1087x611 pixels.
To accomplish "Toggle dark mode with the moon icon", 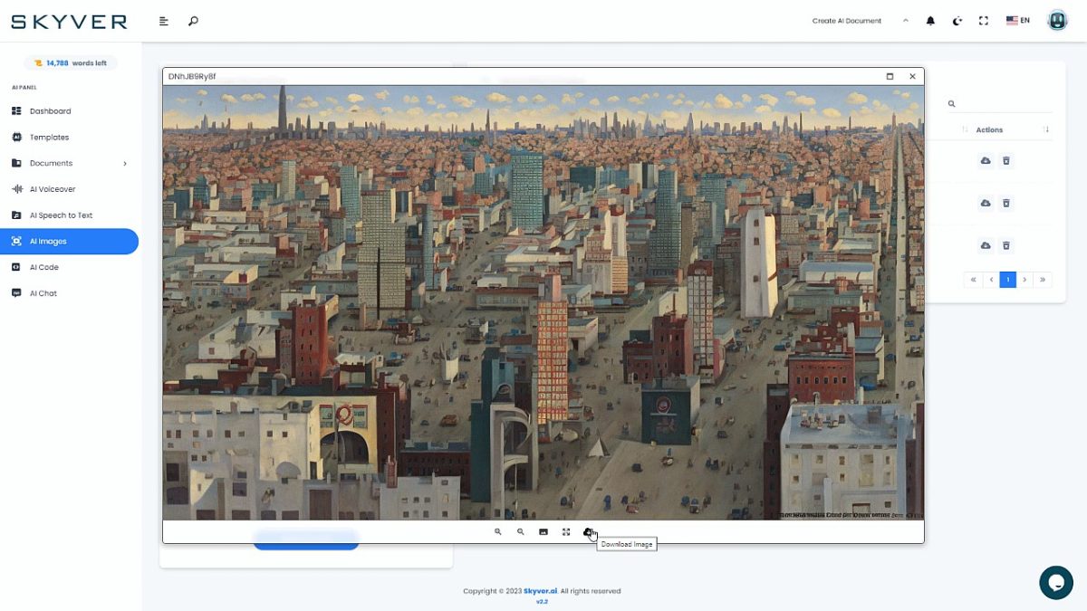I will click(957, 21).
